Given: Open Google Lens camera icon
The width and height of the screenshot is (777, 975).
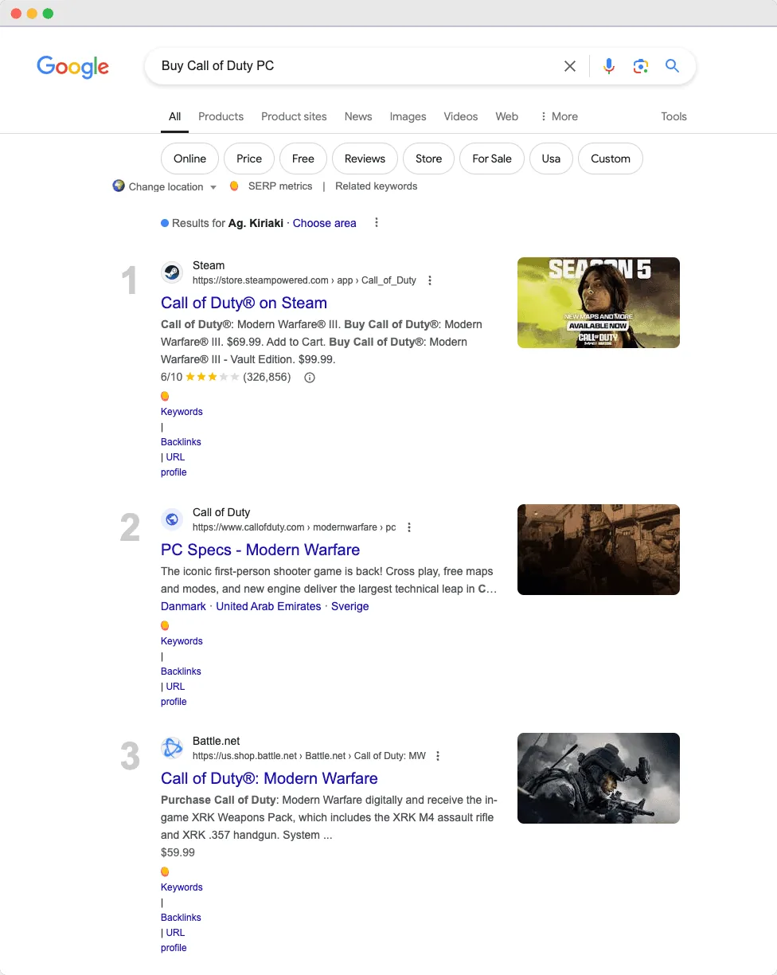Looking at the screenshot, I should pos(641,66).
